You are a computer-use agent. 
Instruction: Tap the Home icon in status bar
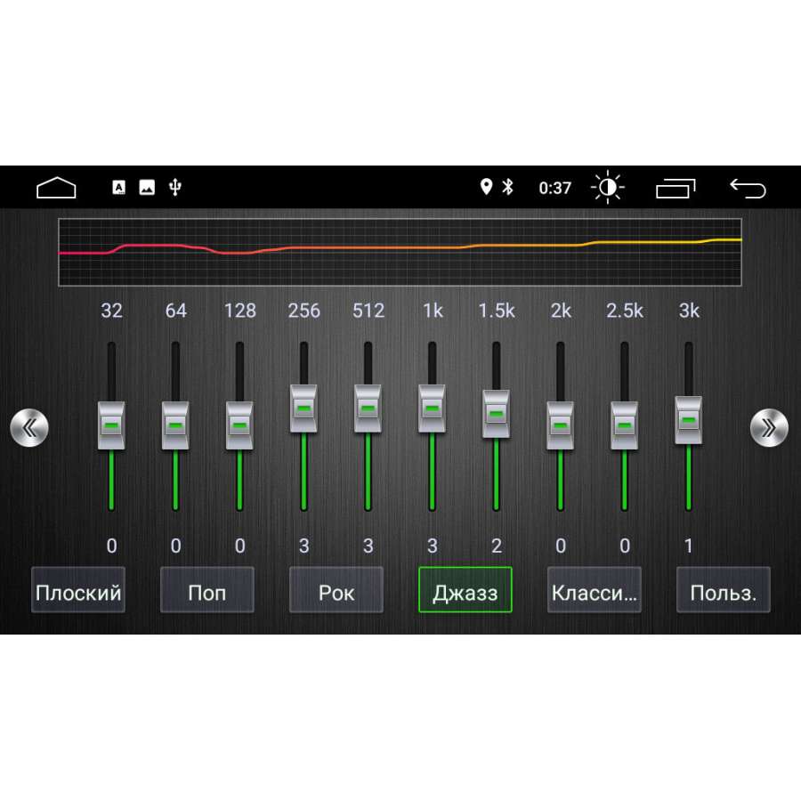[56, 188]
